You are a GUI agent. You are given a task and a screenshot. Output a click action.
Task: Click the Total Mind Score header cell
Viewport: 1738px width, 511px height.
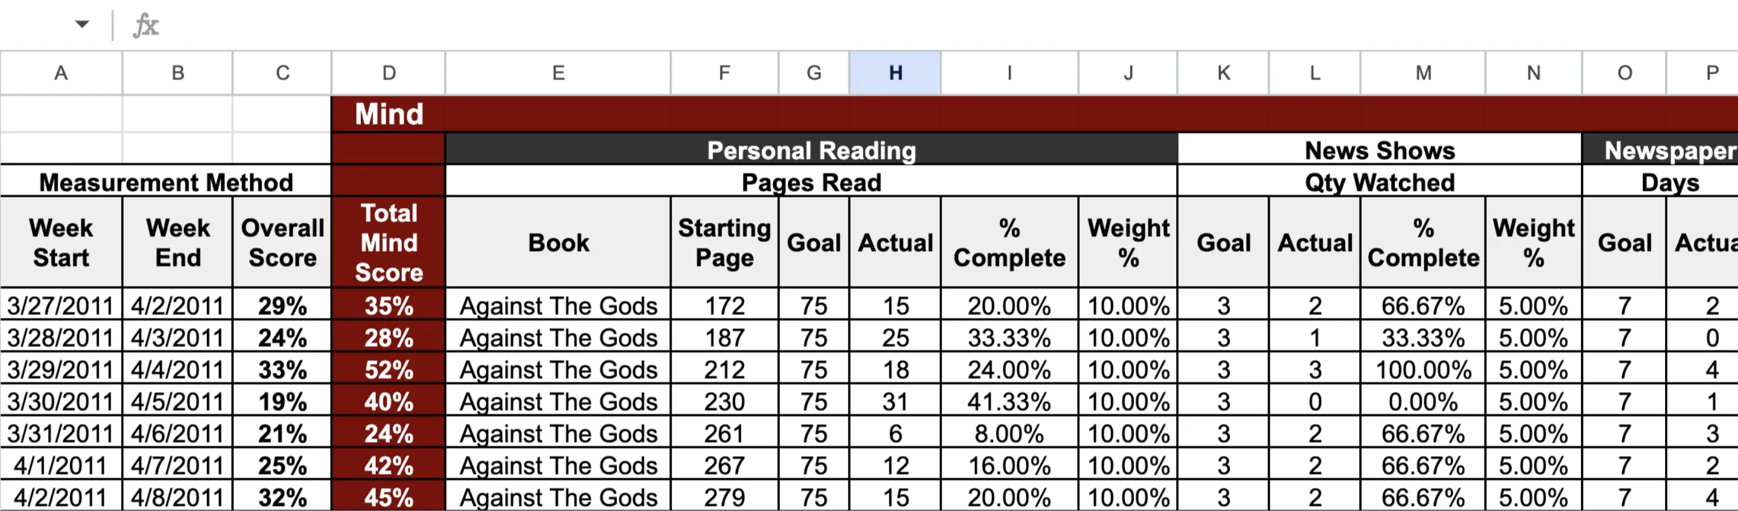(x=389, y=243)
